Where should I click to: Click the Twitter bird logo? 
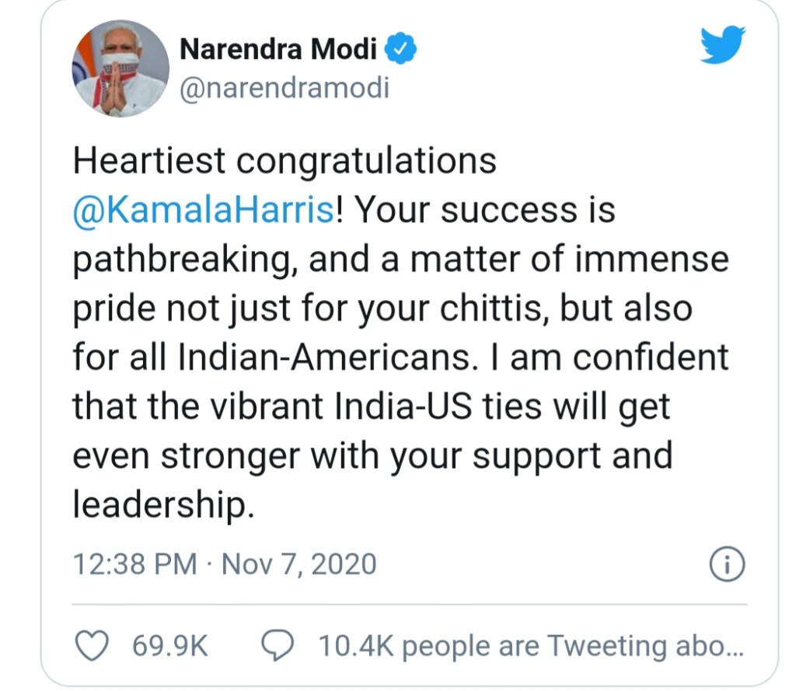coord(722,47)
